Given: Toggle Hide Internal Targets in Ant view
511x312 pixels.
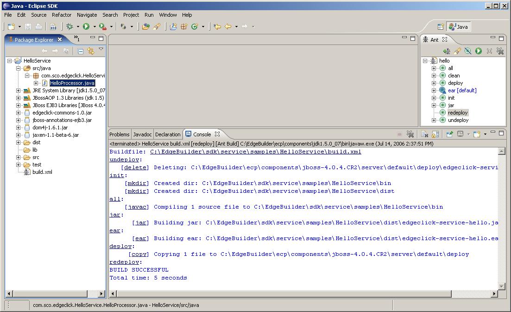Looking at the screenshot, I should [x=468, y=51].
